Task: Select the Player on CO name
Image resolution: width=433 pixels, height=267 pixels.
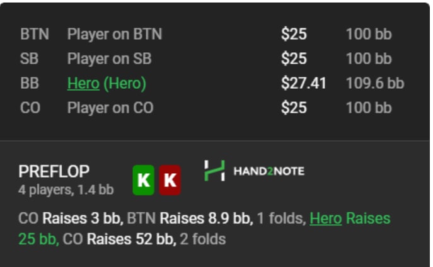Action: (x=110, y=108)
